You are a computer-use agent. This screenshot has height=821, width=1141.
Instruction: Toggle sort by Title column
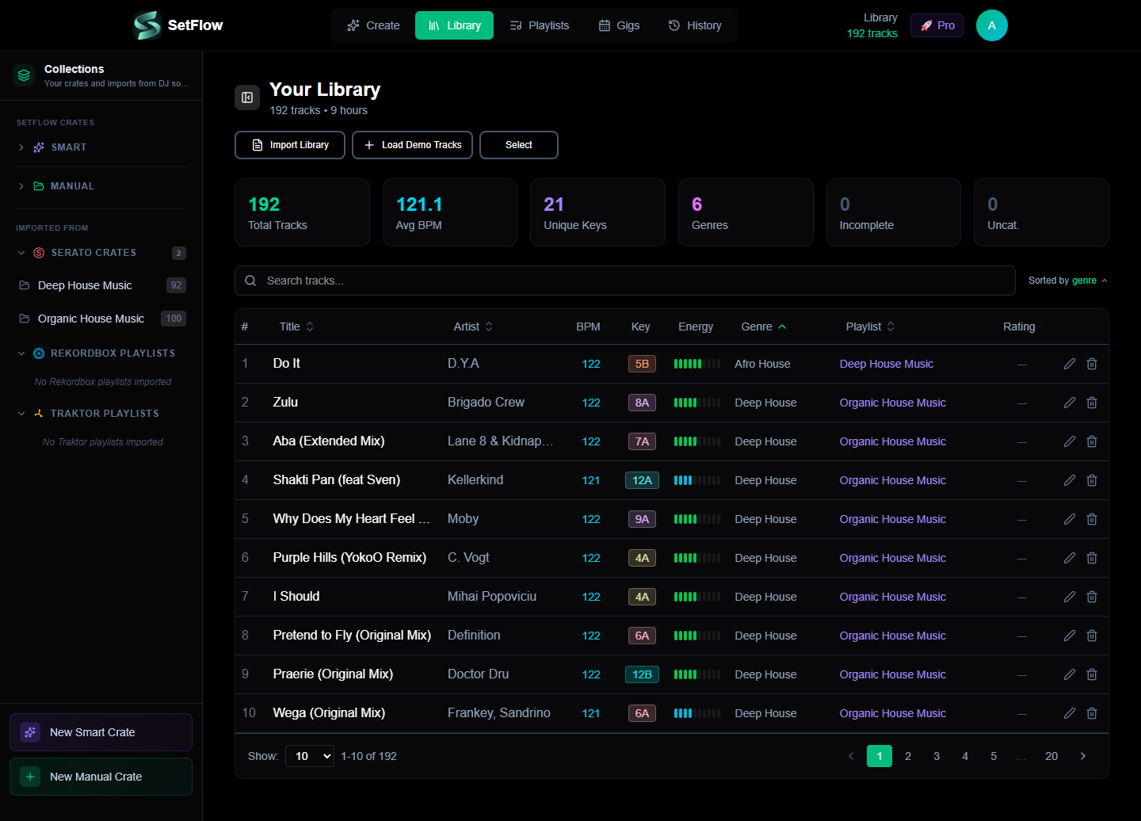click(x=296, y=326)
